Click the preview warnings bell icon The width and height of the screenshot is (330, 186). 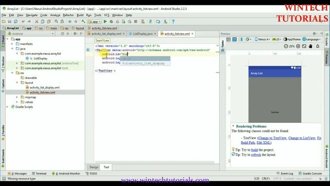[x=318, y=46]
